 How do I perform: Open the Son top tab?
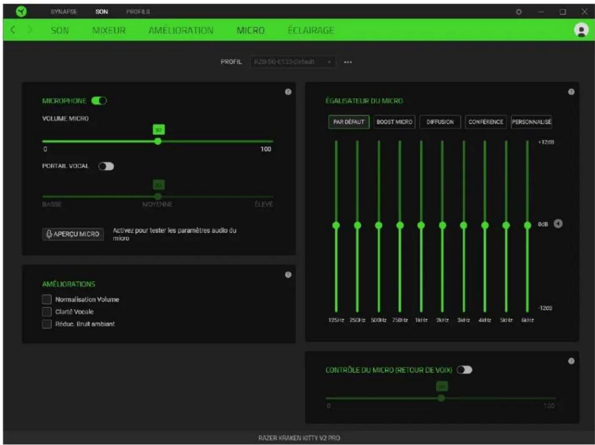pos(102,11)
